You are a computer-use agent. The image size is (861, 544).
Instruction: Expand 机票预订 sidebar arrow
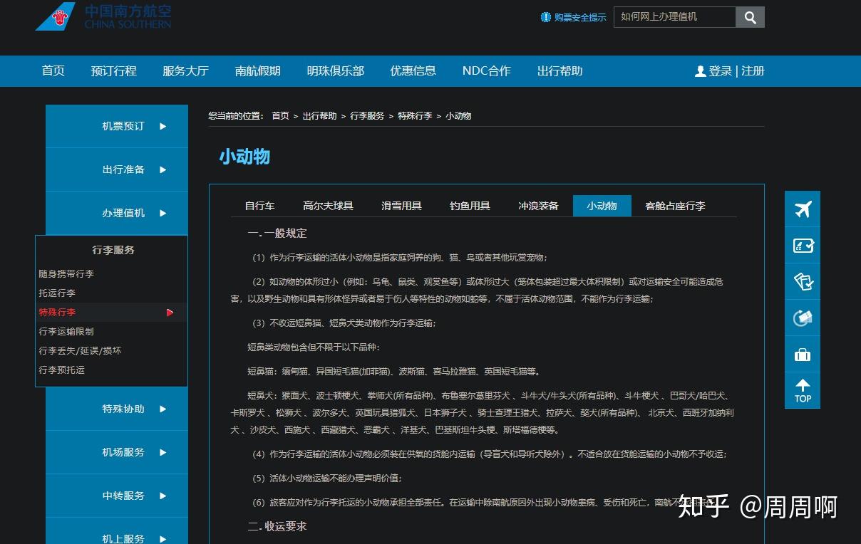click(163, 126)
